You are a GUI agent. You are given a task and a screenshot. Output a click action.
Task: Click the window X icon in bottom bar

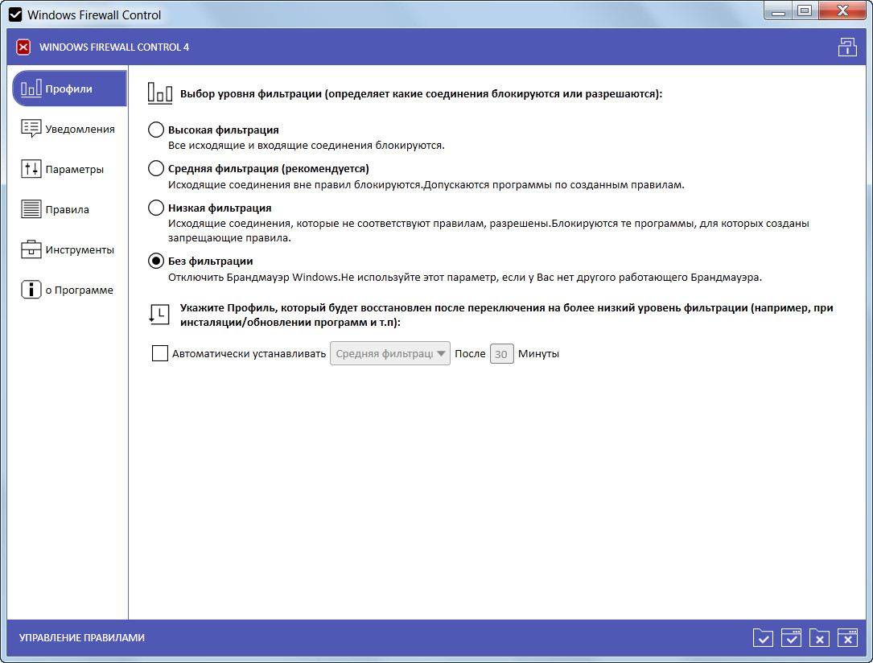coord(847,638)
